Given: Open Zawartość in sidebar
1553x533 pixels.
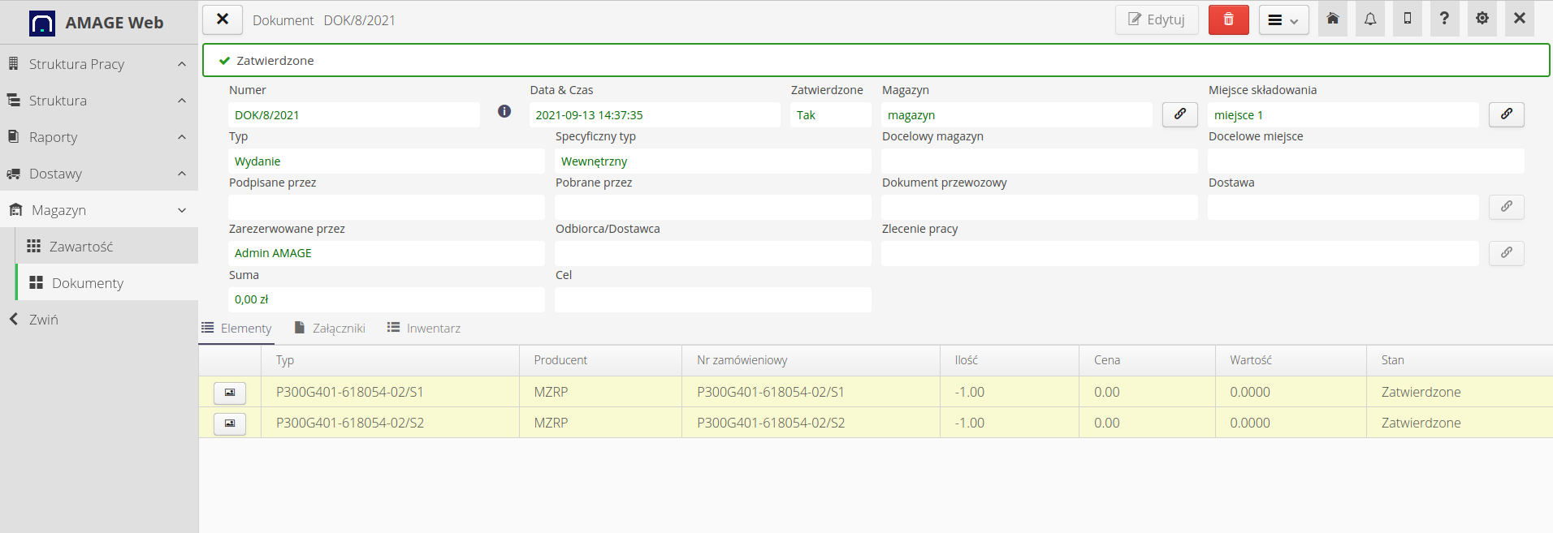Looking at the screenshot, I should coord(107,246).
